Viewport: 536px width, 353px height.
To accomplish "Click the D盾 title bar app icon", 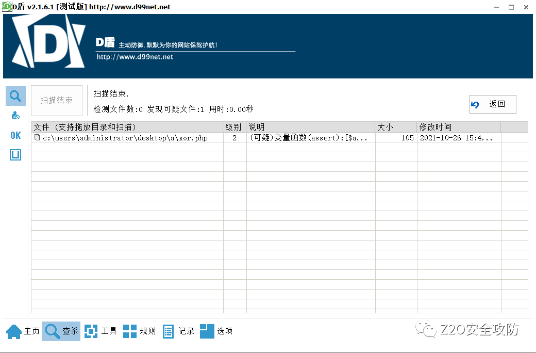I will tap(7, 7).
